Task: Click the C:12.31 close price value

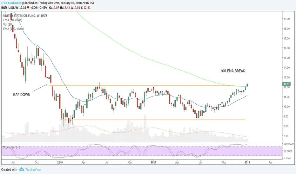Action: coord(86,8)
